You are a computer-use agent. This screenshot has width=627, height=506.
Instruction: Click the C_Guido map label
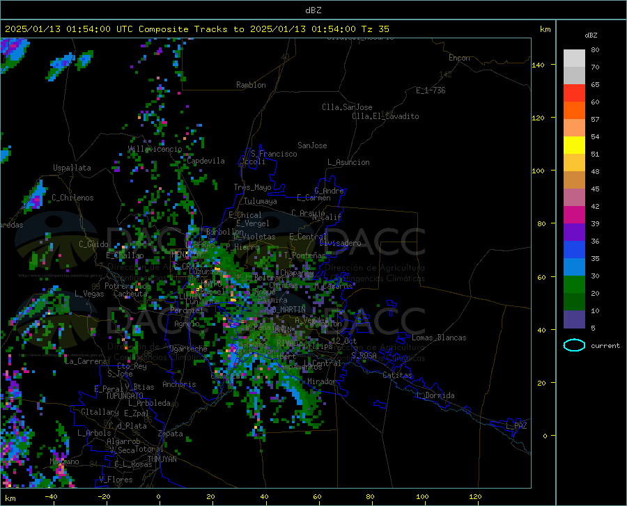click(x=93, y=244)
